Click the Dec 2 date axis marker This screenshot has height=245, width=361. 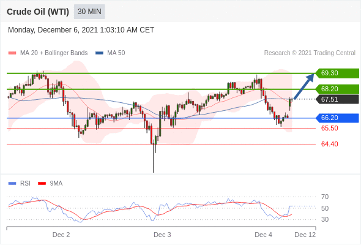point(61,235)
